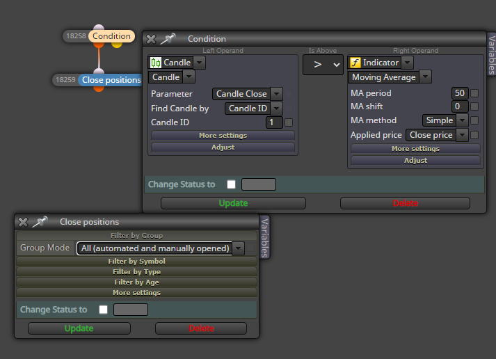
Task: Click the yellow output dot under the Condition node
Action: pos(117,45)
